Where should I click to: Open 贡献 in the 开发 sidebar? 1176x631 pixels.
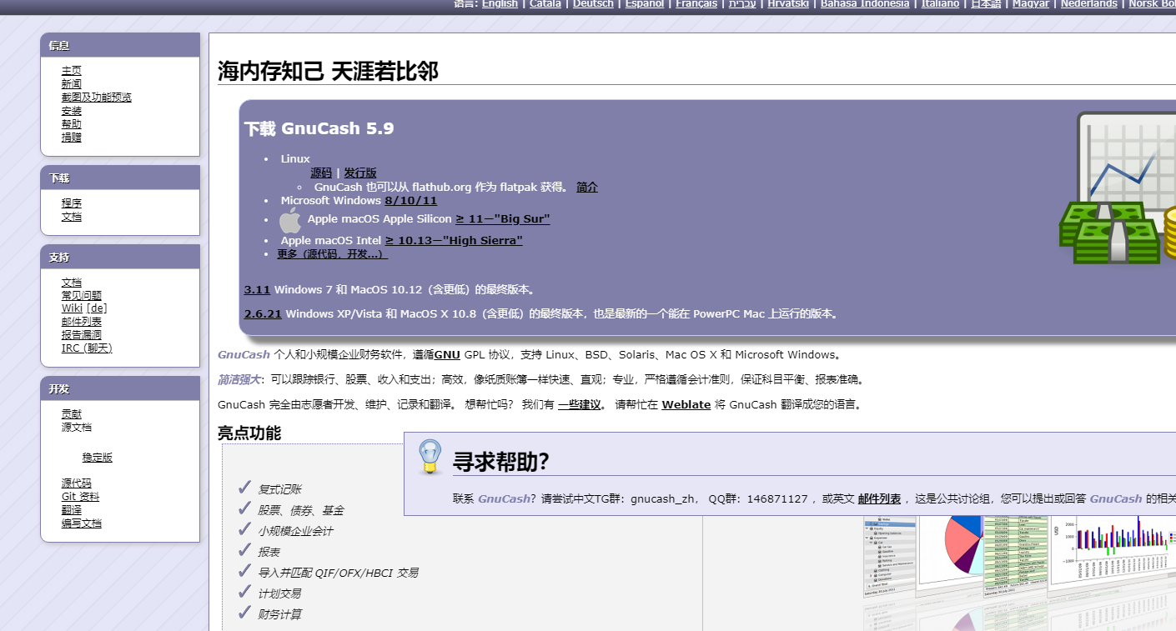pos(72,414)
